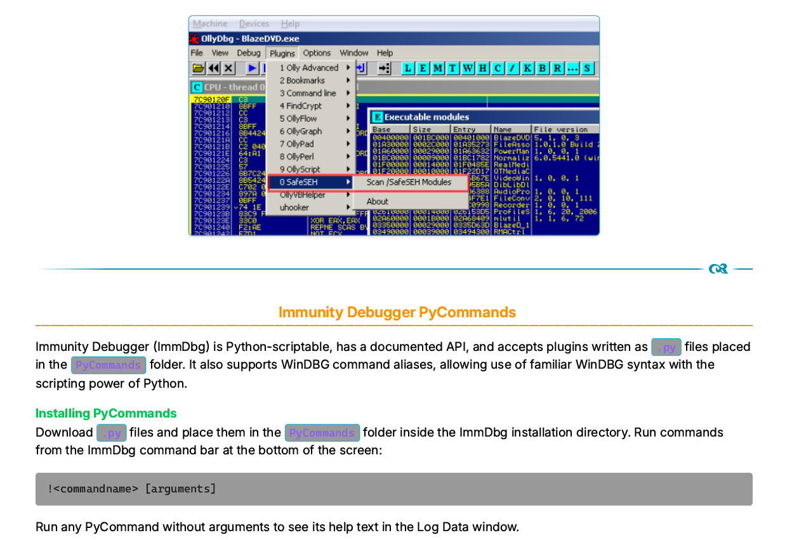The width and height of the screenshot is (799, 540).
Task: Select the highlighted 0 SafeSEH plugin entry
Action: 310,182
